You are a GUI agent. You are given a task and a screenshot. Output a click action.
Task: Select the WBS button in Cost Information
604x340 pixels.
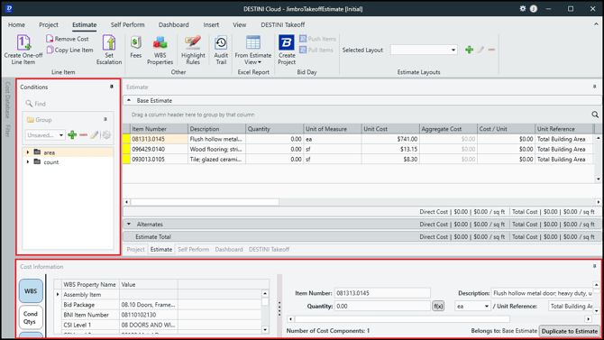31,291
